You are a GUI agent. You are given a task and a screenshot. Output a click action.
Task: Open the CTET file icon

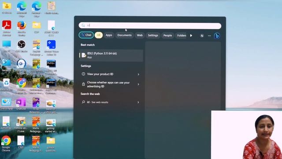(21, 142)
